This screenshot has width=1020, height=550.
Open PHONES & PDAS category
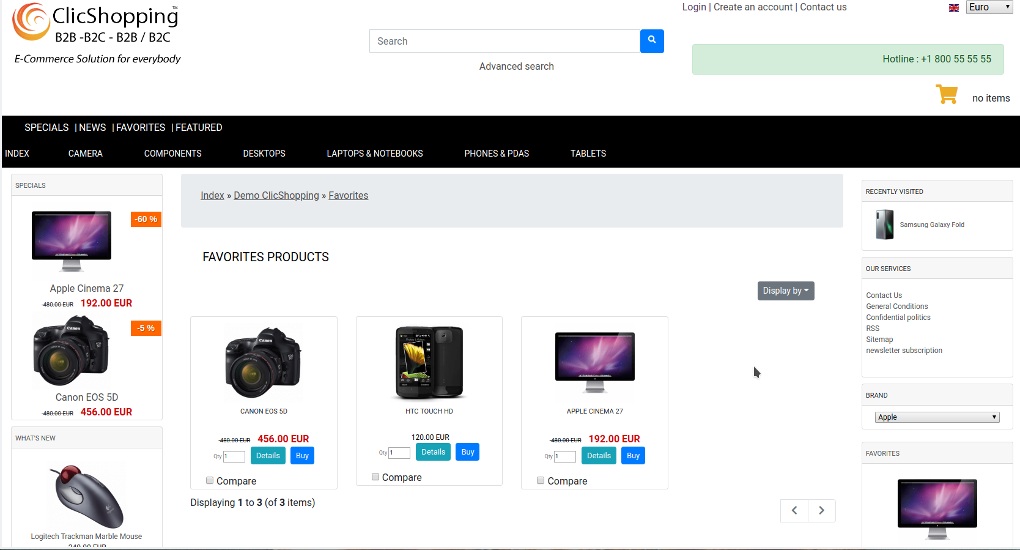pyautogui.click(x=497, y=154)
